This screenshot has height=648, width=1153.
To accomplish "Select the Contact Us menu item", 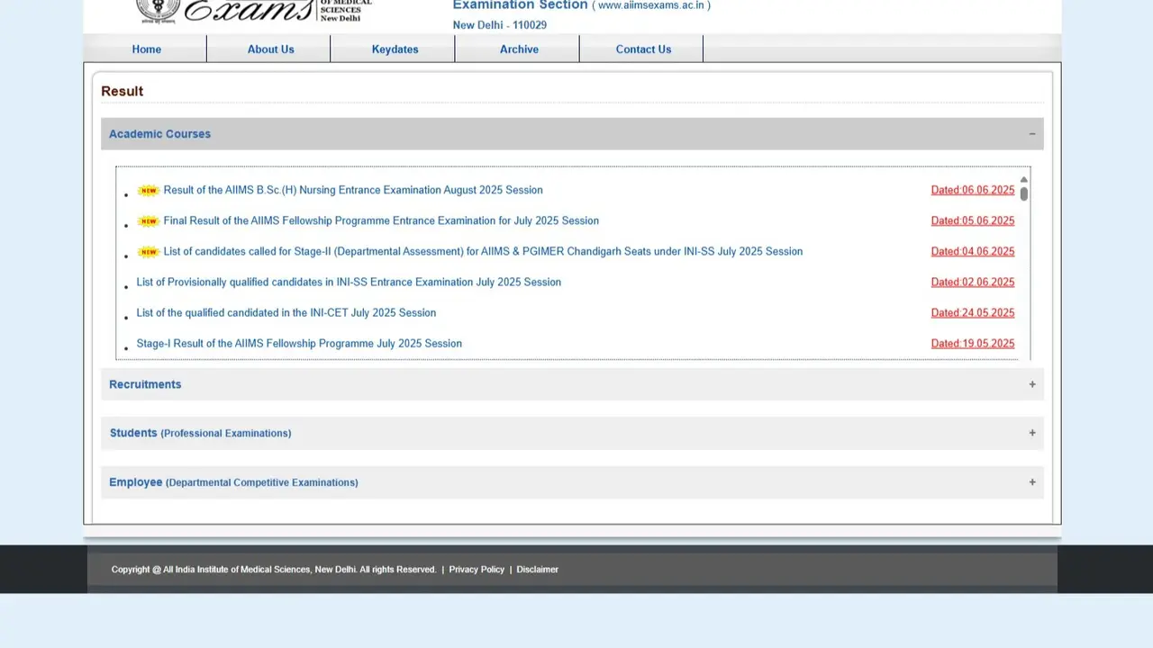I will [x=643, y=49].
